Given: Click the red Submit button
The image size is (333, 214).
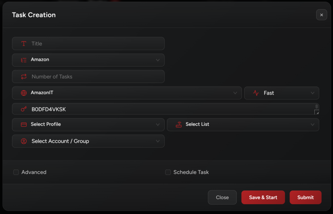Looking at the screenshot, I should (x=305, y=198).
